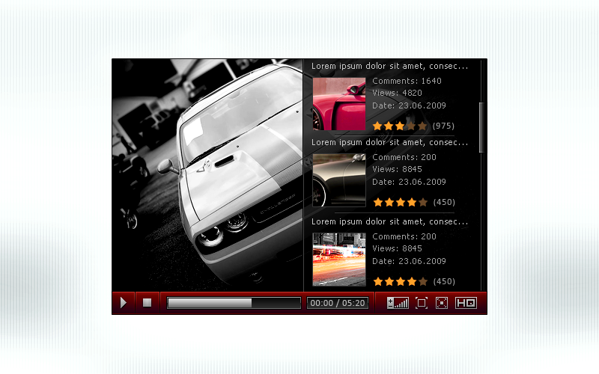599x374 pixels.
Task: Click the expand-to-fullscreen icon
Action: (422, 303)
